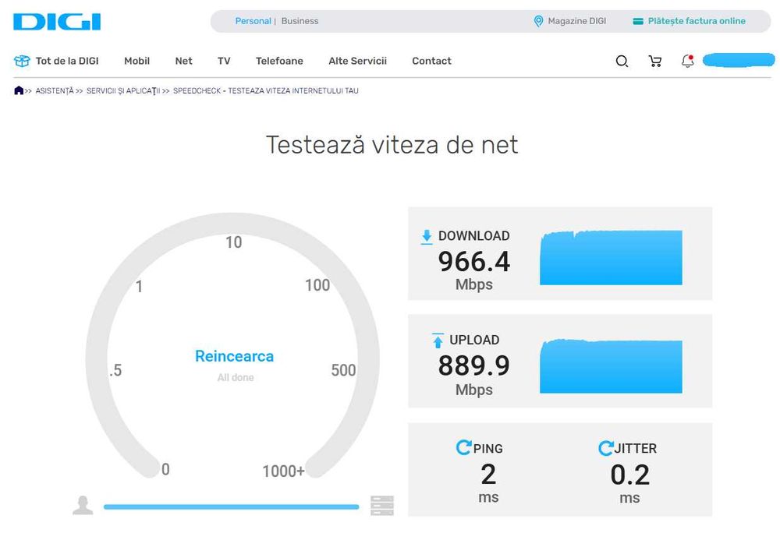Click the 966.4 download value
Image resolution: width=780 pixels, height=540 pixels.
[474, 262]
